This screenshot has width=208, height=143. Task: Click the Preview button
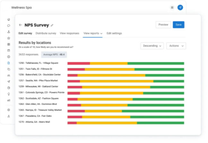[163, 25]
